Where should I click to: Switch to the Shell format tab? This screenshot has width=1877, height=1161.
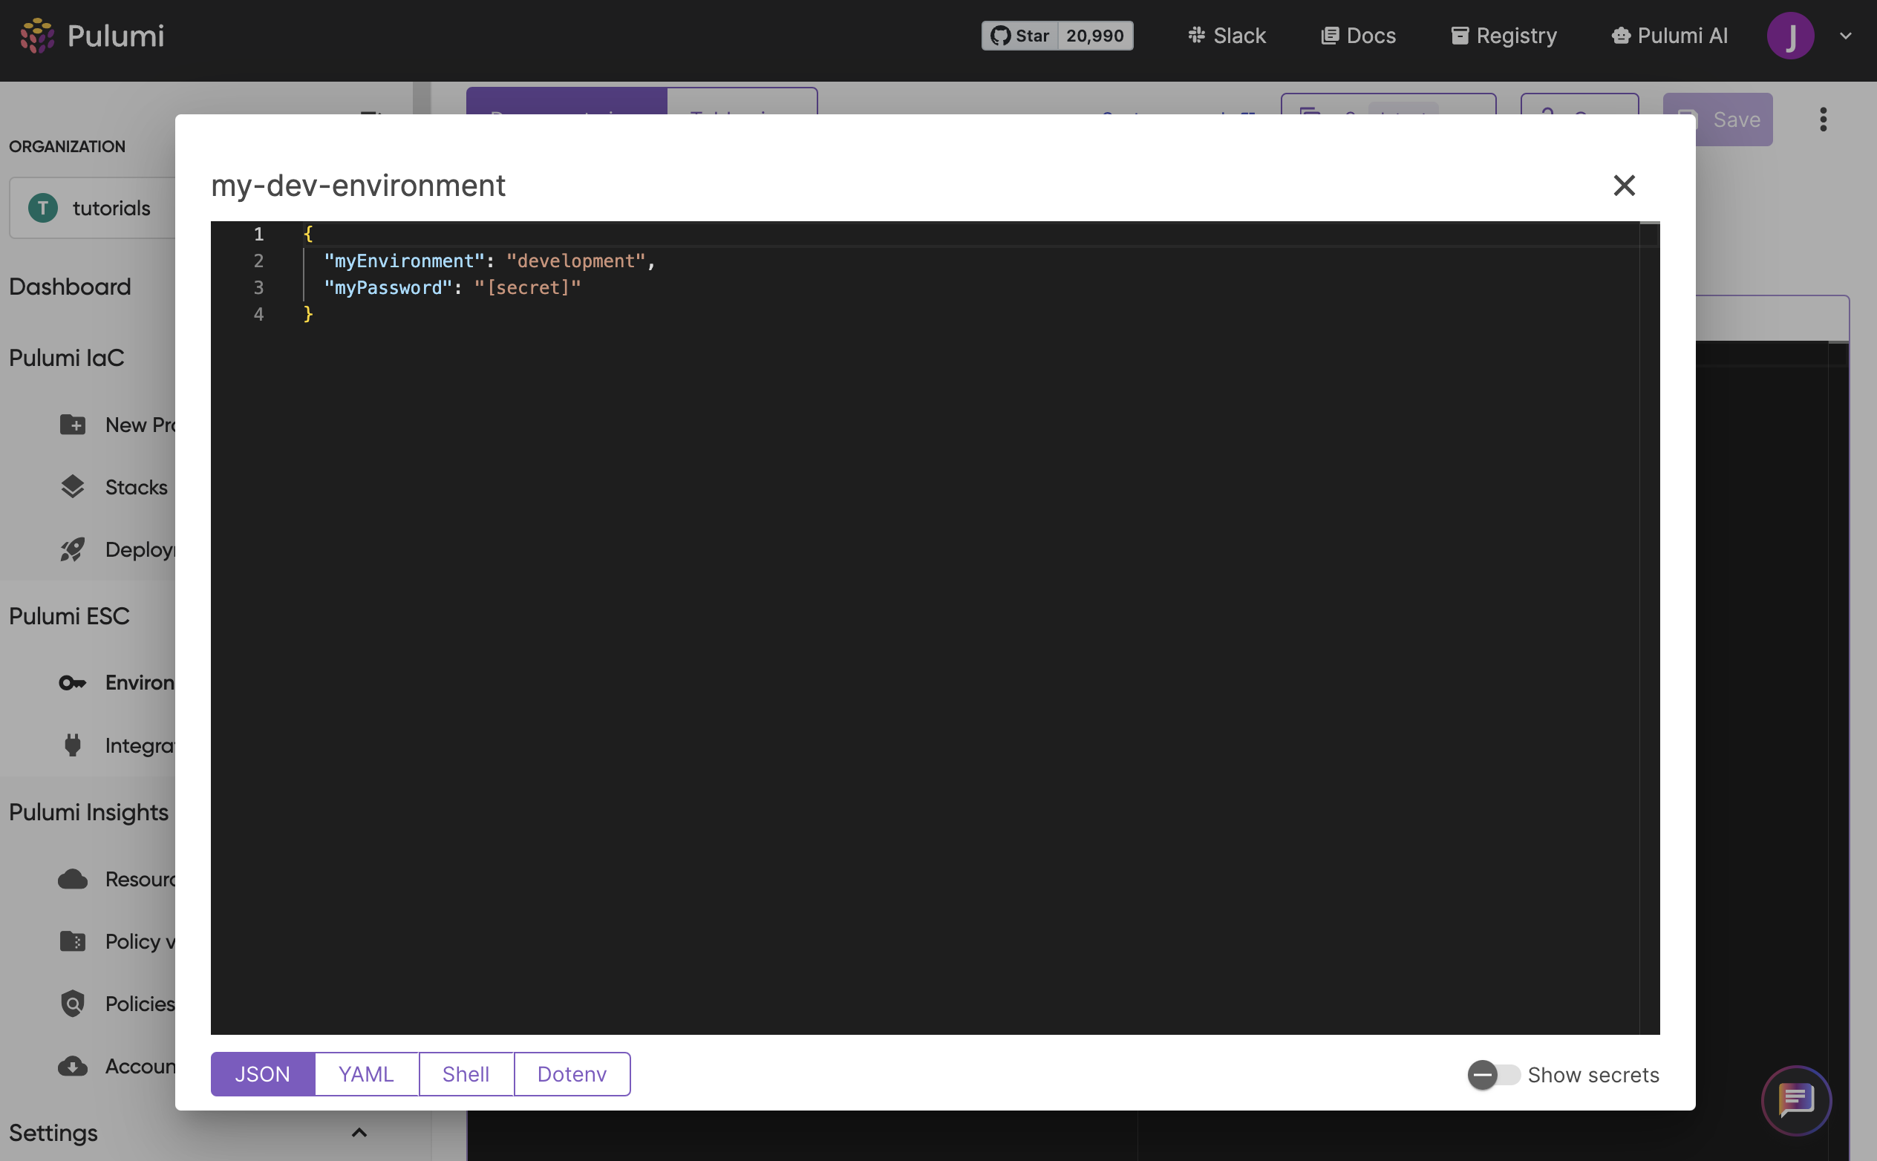point(466,1073)
